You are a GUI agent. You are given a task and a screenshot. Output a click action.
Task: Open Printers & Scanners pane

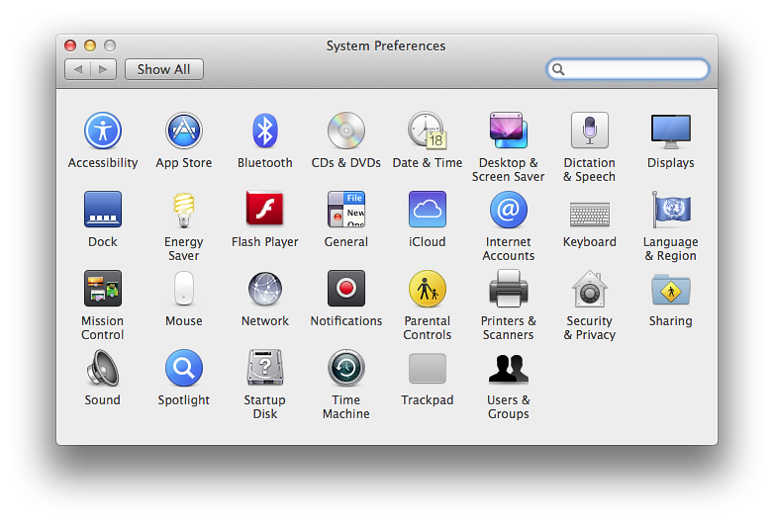(509, 289)
